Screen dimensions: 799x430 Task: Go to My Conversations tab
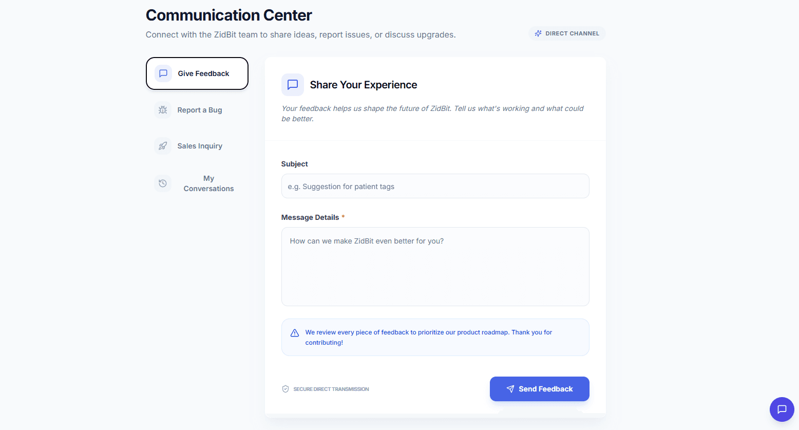tap(197, 183)
